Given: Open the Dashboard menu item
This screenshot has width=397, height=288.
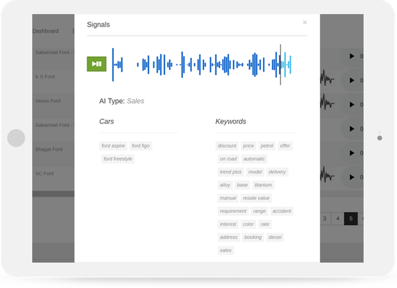Looking at the screenshot, I should [46, 31].
